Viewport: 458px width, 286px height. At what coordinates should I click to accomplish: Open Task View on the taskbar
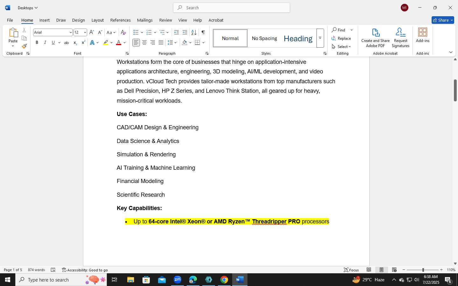click(x=114, y=280)
